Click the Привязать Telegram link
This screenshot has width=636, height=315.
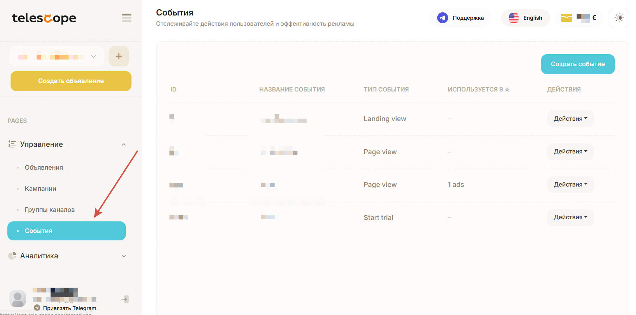click(x=69, y=308)
